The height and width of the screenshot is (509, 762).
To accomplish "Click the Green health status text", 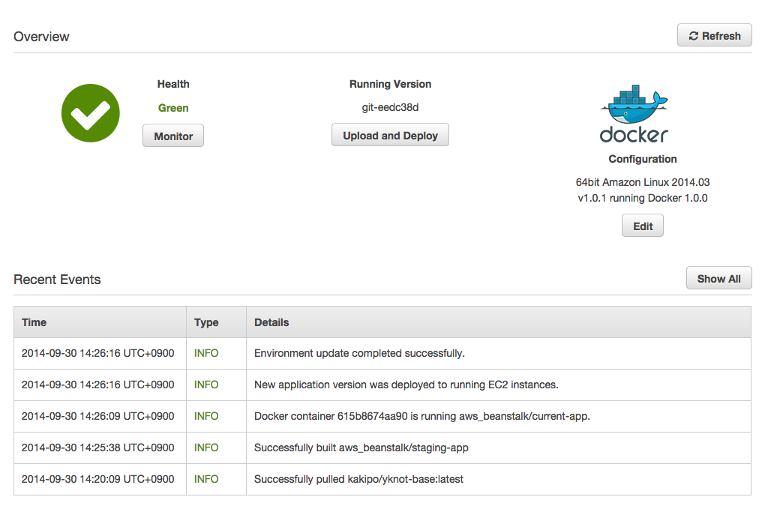I will tap(172, 108).
